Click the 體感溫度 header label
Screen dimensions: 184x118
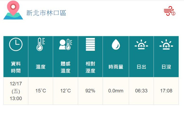[x=65, y=67]
